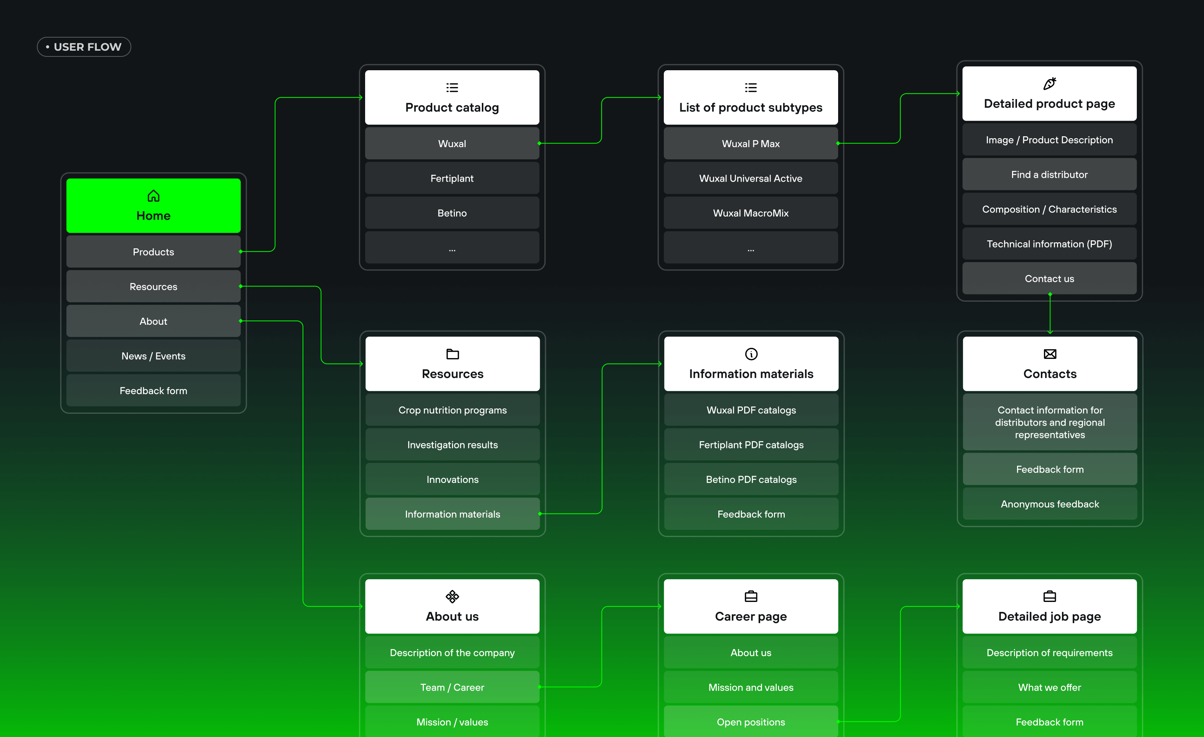
Task: Select Open positions row
Action: click(x=751, y=721)
